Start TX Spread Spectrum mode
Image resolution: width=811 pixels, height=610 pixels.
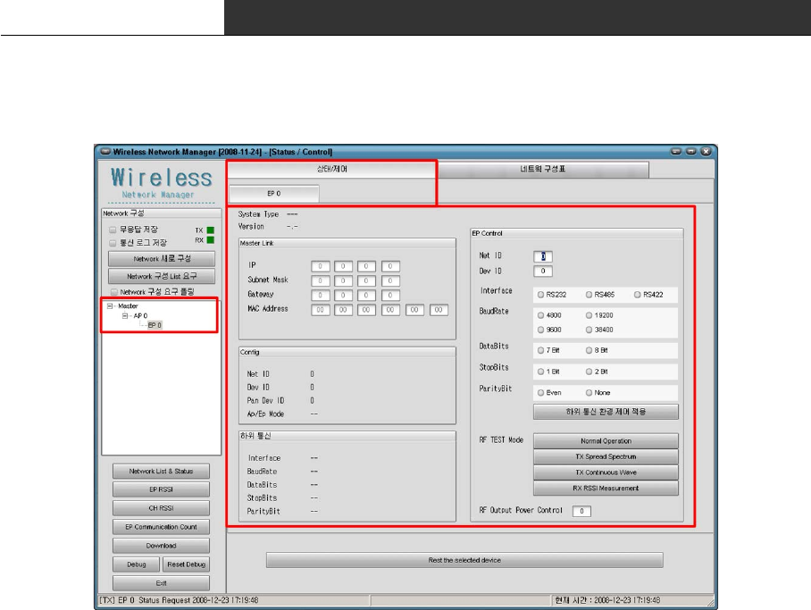click(606, 456)
